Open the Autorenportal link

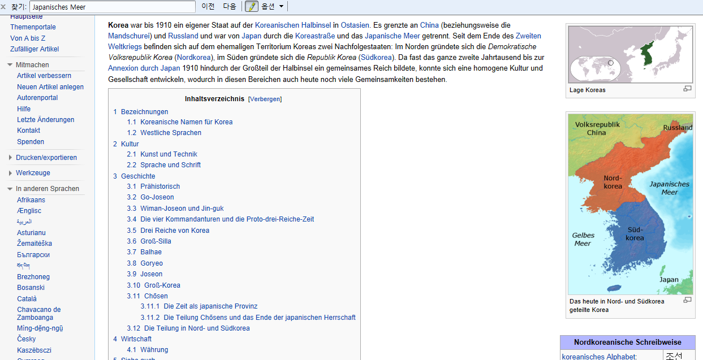(x=37, y=98)
